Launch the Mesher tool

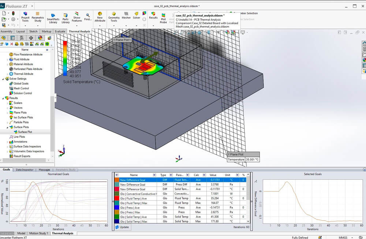[x=126, y=15]
